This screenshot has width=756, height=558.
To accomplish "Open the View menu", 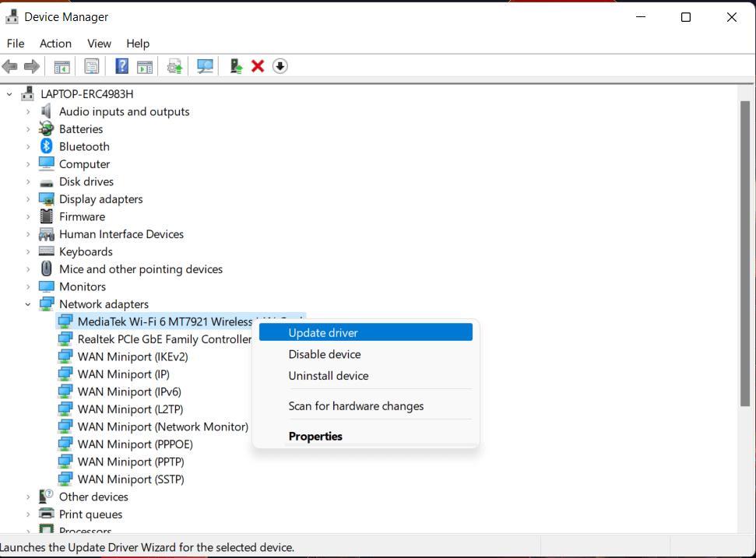I will coord(100,44).
